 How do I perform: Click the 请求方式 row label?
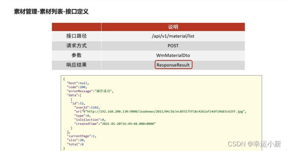pyautogui.click(x=76, y=46)
